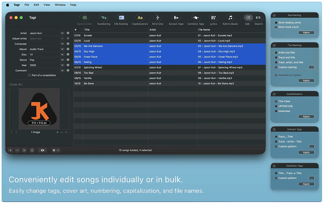
Task: Open the File menu
Action: pos(27,5)
